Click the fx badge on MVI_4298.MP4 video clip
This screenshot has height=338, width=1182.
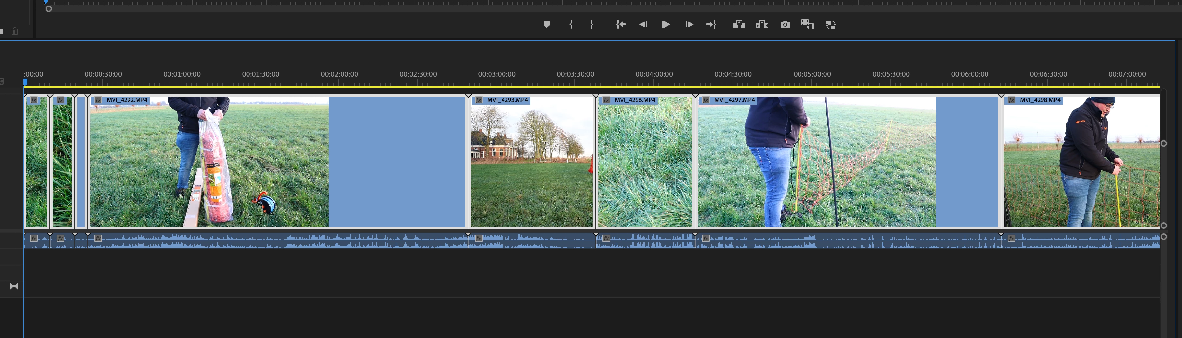(x=1011, y=100)
